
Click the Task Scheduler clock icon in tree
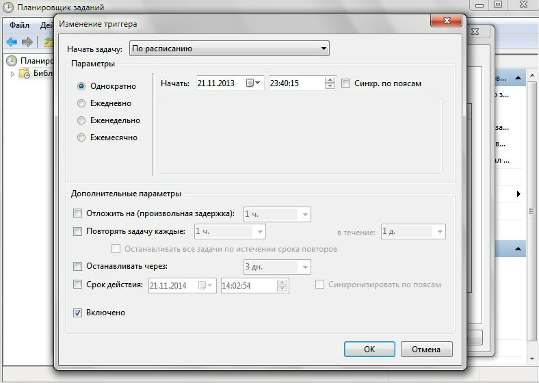click(x=12, y=61)
